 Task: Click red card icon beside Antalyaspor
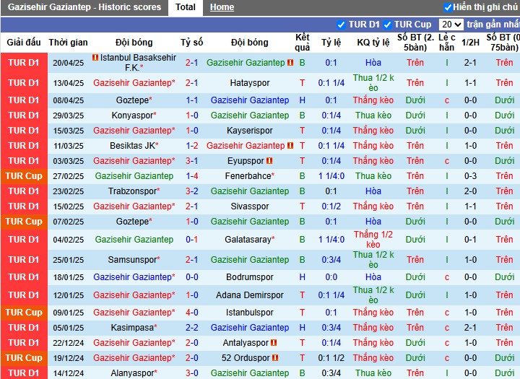click(x=274, y=342)
